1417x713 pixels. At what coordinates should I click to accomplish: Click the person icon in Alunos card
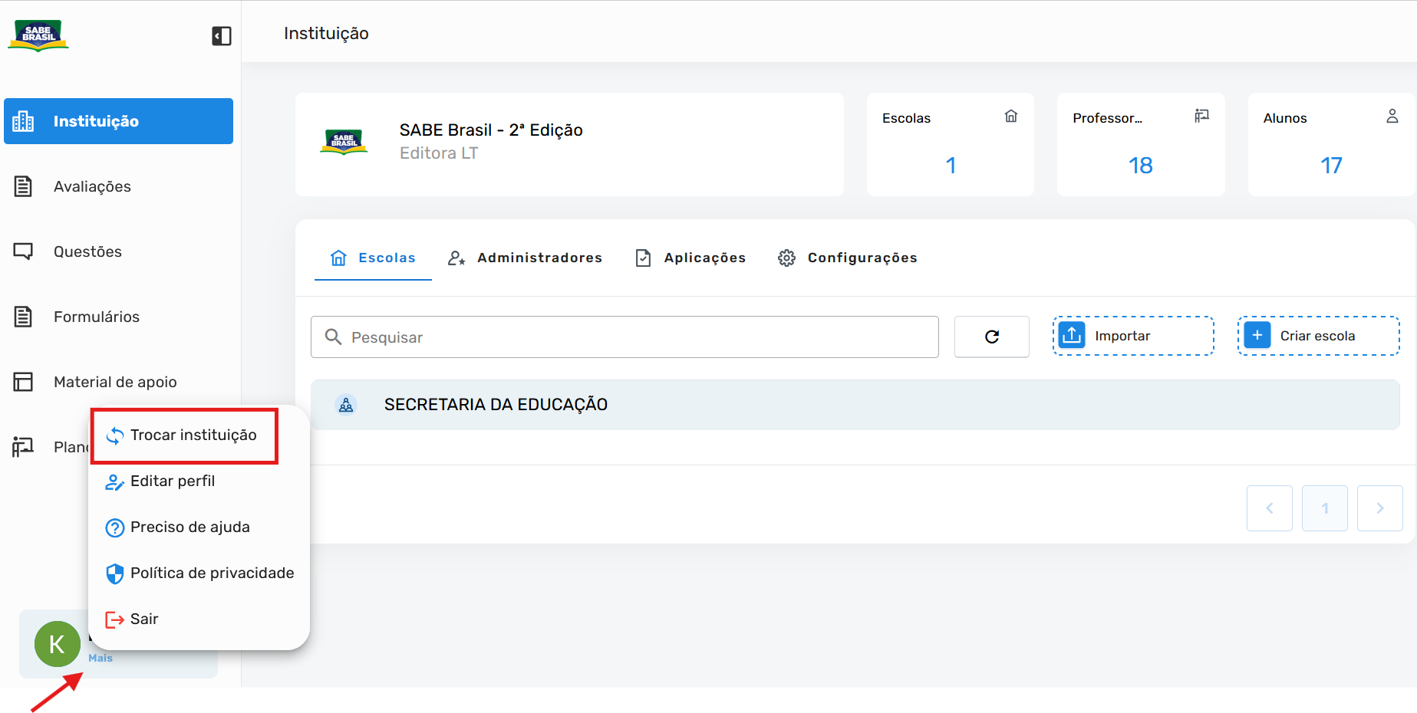[1392, 116]
